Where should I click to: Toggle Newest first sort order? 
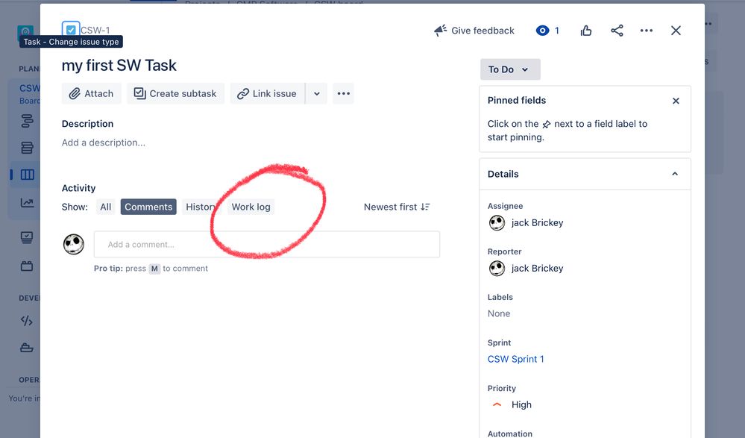tap(397, 207)
